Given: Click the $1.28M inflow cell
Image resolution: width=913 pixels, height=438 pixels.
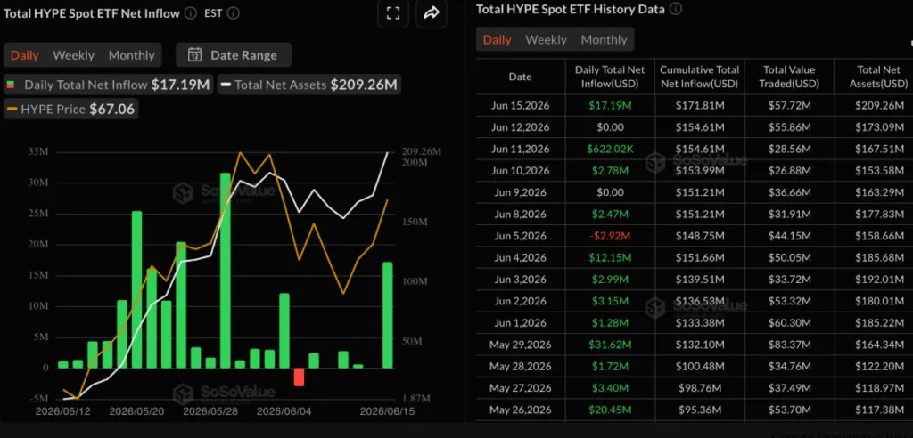Looking at the screenshot, I should coord(610,323).
